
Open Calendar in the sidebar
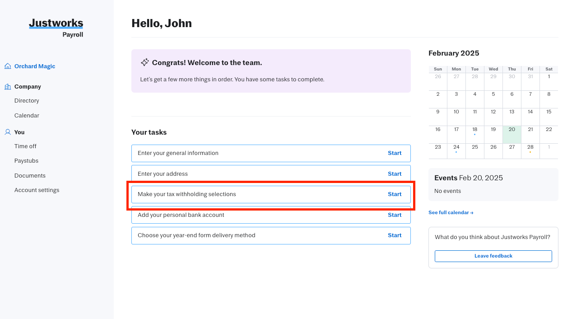coord(27,116)
